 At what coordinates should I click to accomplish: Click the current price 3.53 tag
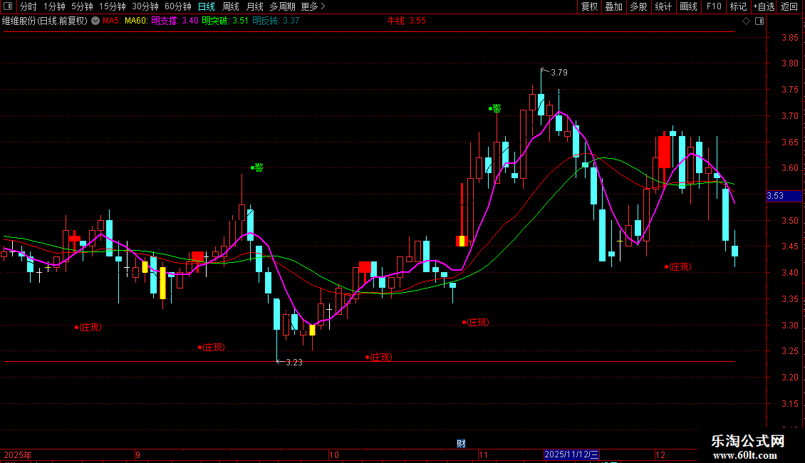[x=784, y=196]
